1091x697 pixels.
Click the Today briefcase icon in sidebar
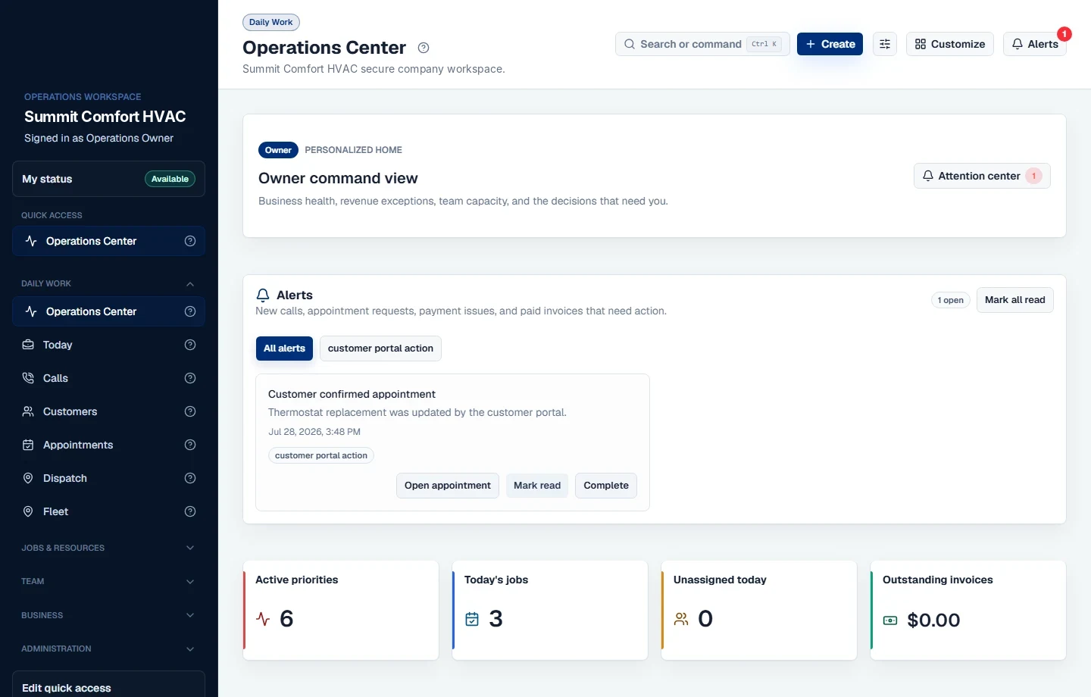click(28, 345)
